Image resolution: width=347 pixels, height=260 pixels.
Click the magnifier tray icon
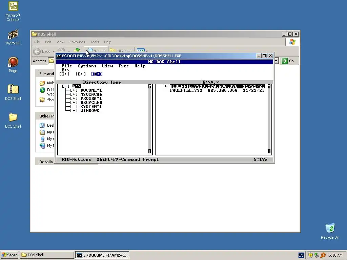click(x=323, y=255)
